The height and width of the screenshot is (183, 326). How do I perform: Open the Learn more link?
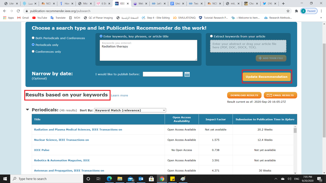tap(120, 95)
